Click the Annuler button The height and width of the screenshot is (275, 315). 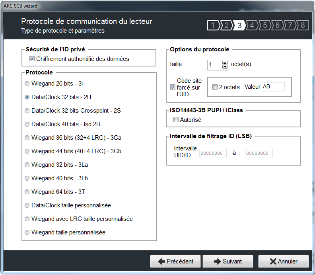(283, 261)
